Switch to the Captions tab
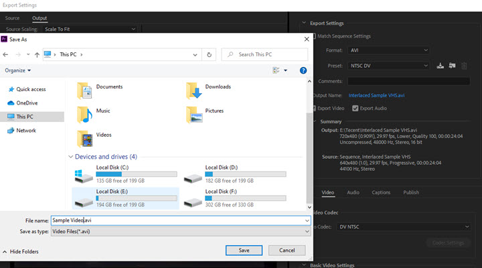The image size is (482, 268). tap(381, 192)
